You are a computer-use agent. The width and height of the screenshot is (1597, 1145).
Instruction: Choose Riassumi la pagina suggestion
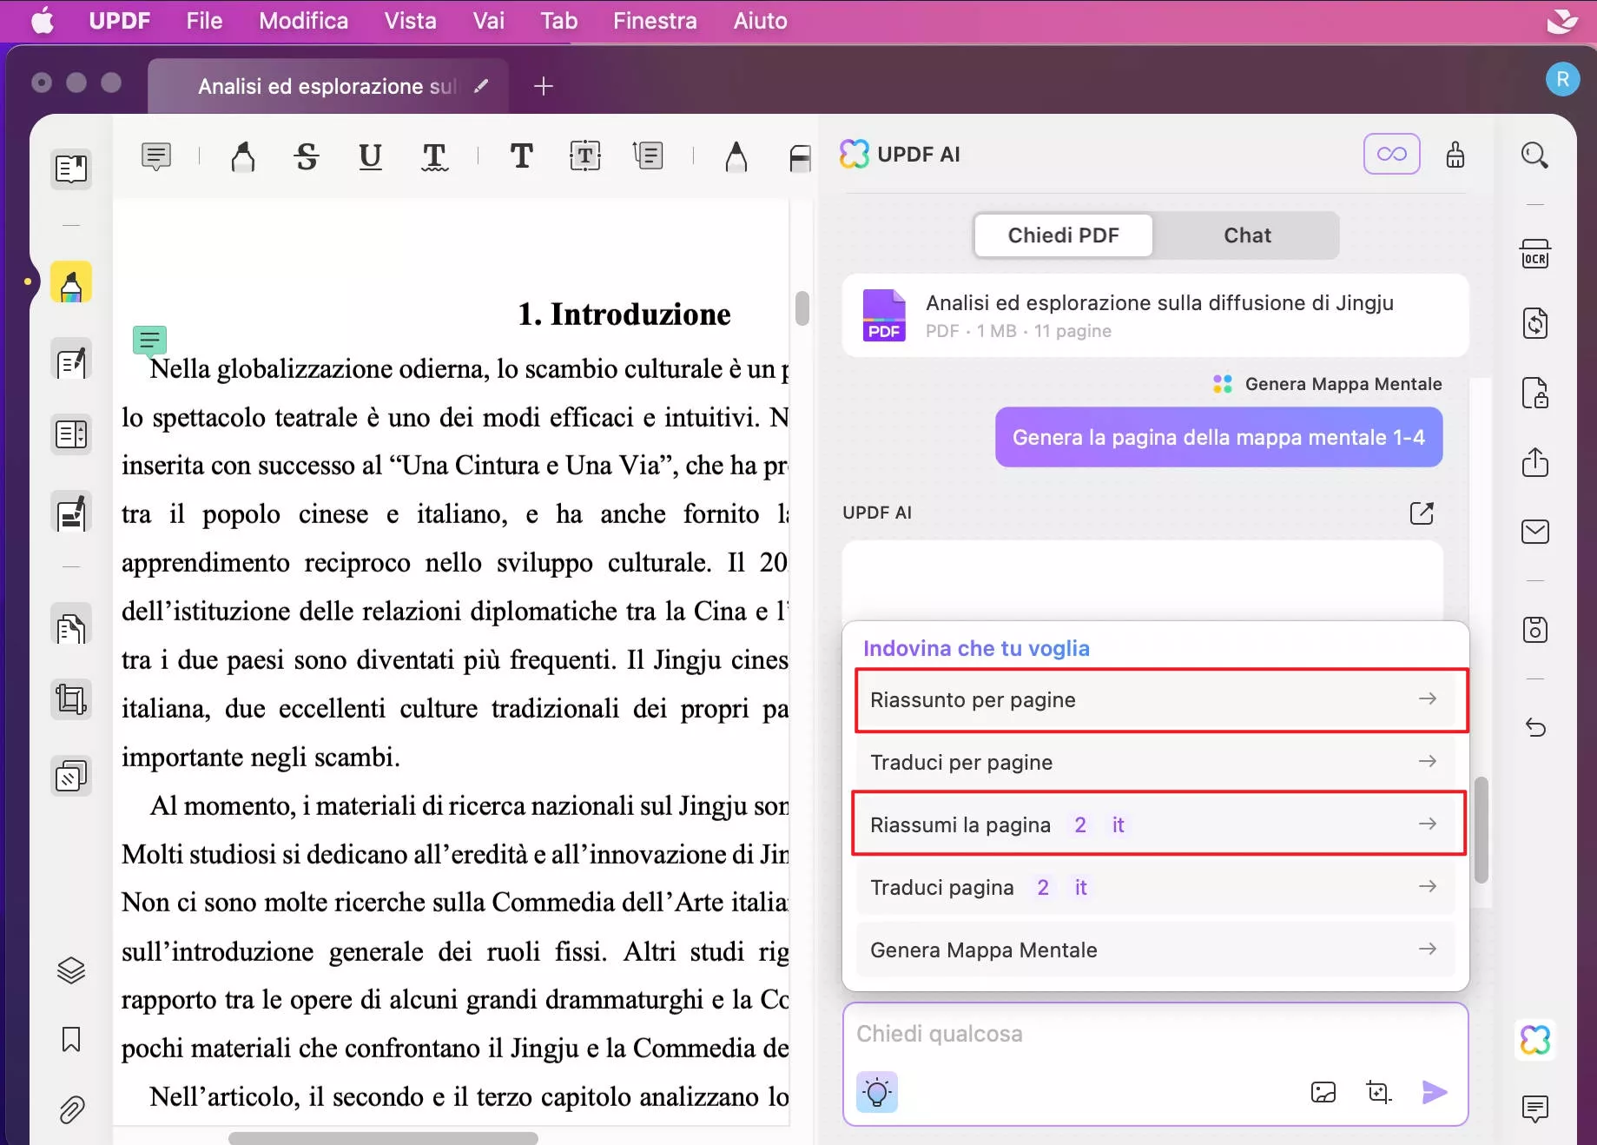click(1155, 825)
